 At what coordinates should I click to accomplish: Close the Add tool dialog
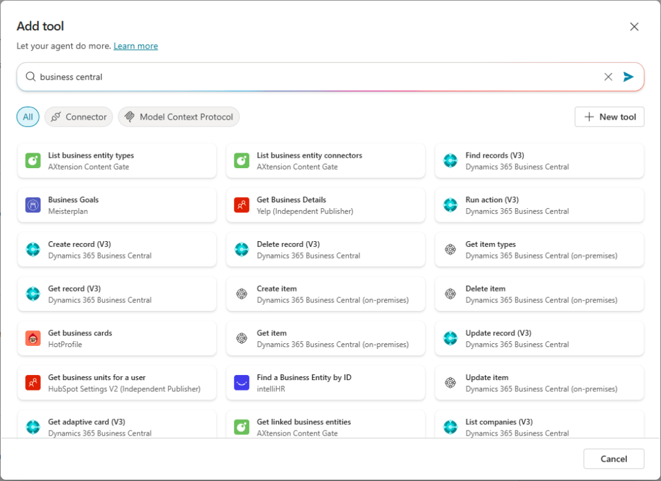tap(634, 27)
